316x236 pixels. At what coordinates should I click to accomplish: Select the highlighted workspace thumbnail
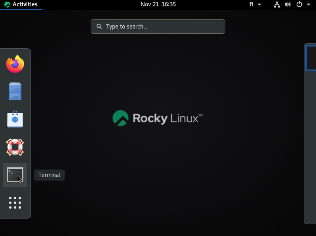(311, 59)
